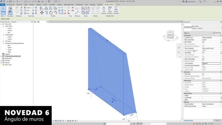Select Schedules/Quantities (all) in browser
This screenshot has height=125, width=222.
13,56
